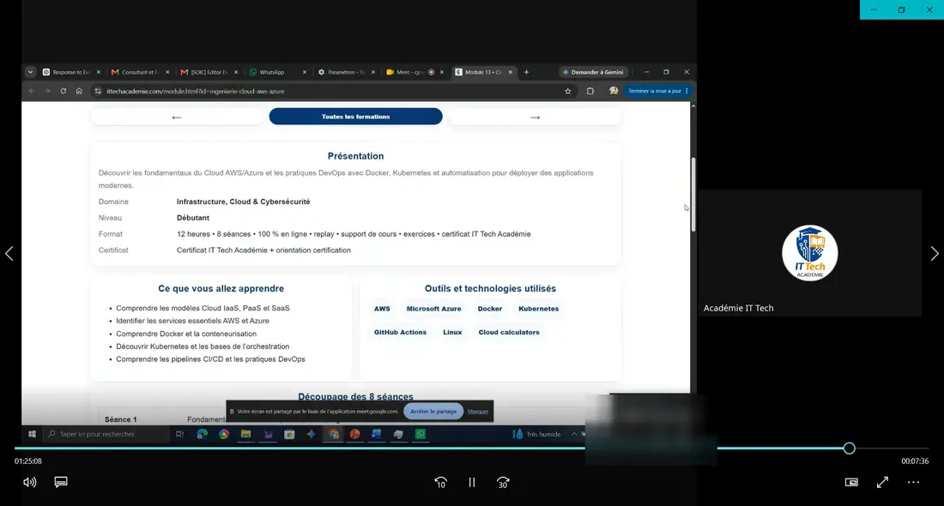The height and width of the screenshot is (506, 944).
Task: Open the browser extensions puzzle icon
Action: click(x=590, y=91)
